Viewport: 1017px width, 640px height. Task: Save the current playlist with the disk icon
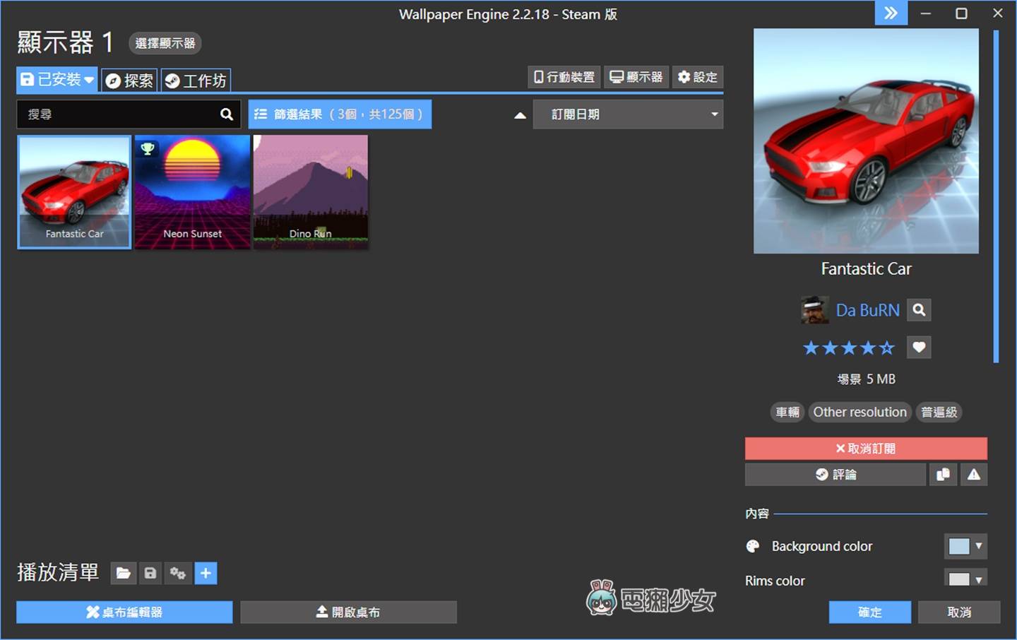pos(150,573)
